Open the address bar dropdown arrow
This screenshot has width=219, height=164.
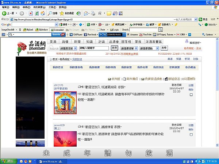click(196, 19)
